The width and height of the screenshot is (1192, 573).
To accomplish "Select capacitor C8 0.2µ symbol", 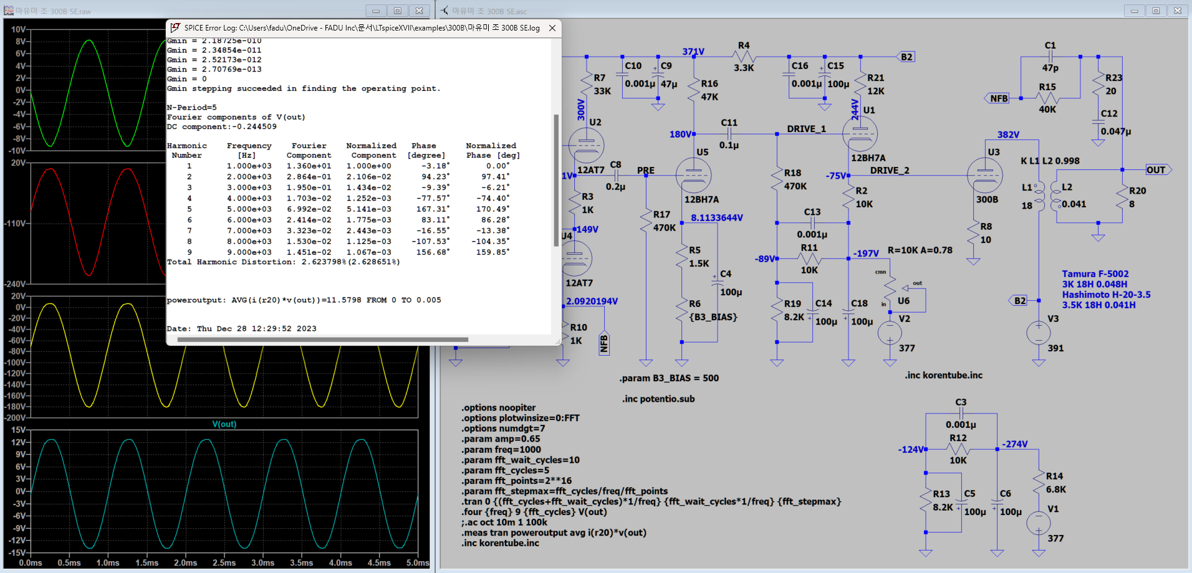I will (616, 176).
